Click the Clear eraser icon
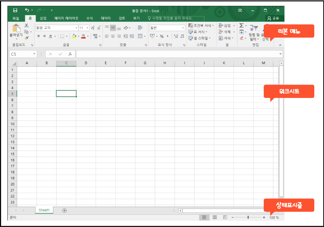Screen dimensions: 324x227 click(x=242, y=38)
